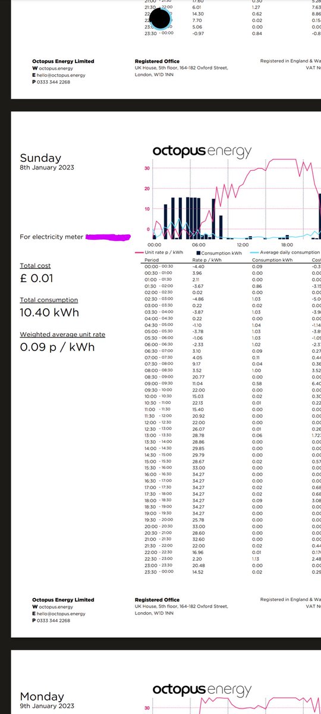The image size is (321, 714).
Task: Select the '22.13' rate value
Action: coord(199,404)
